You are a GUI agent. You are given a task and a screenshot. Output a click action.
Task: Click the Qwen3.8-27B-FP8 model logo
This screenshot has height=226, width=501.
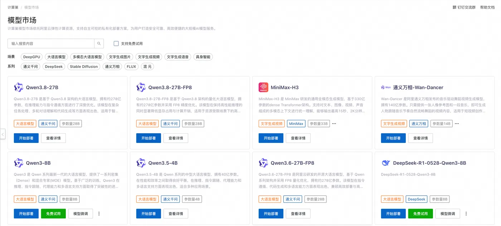click(x=141, y=87)
